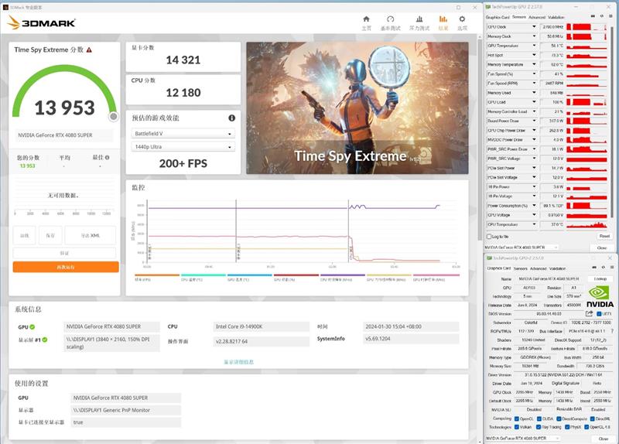The image size is (619, 444).
Task: Click the Intel Core i9-14900K CPU field
Action: point(261,326)
